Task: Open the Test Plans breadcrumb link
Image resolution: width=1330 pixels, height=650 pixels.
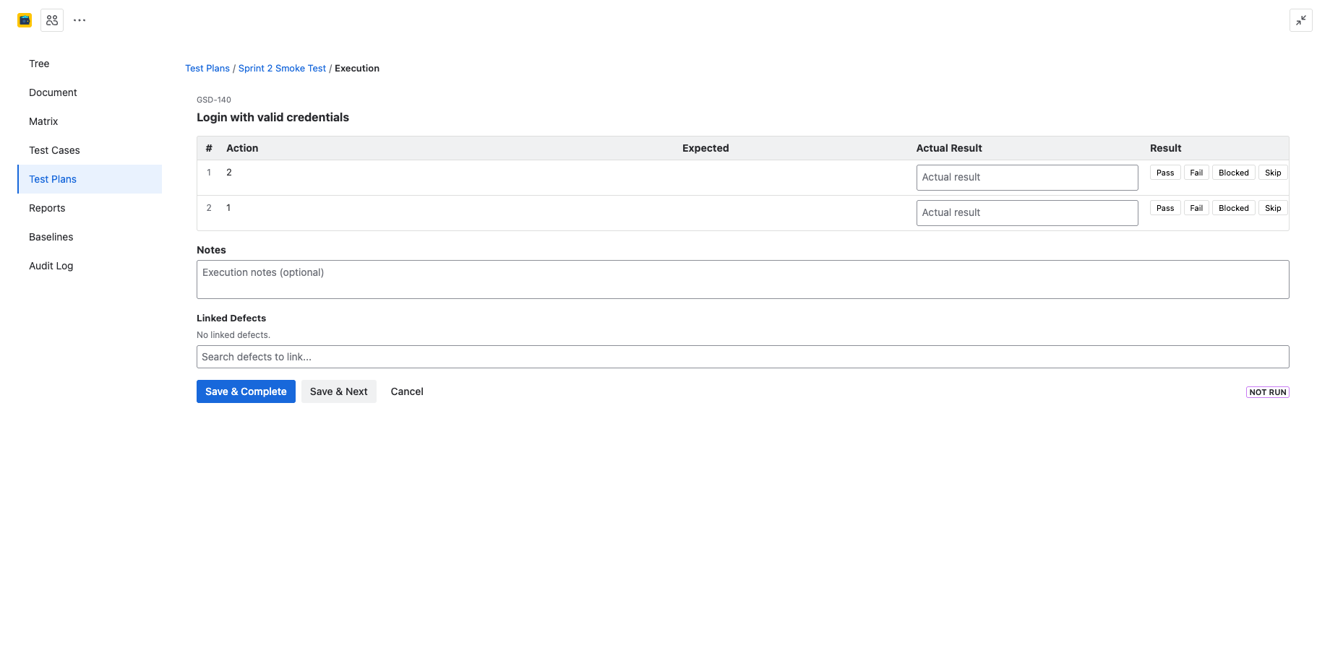Action: click(207, 68)
